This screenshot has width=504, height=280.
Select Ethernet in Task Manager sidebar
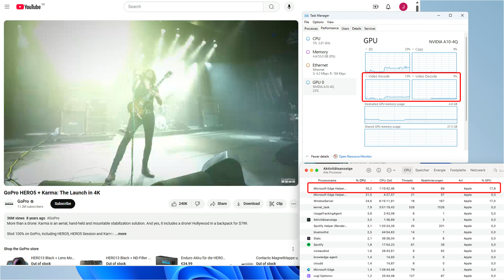point(330,69)
